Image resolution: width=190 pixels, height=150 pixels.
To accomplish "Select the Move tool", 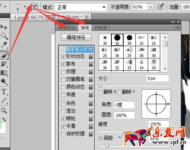I will [4, 27].
